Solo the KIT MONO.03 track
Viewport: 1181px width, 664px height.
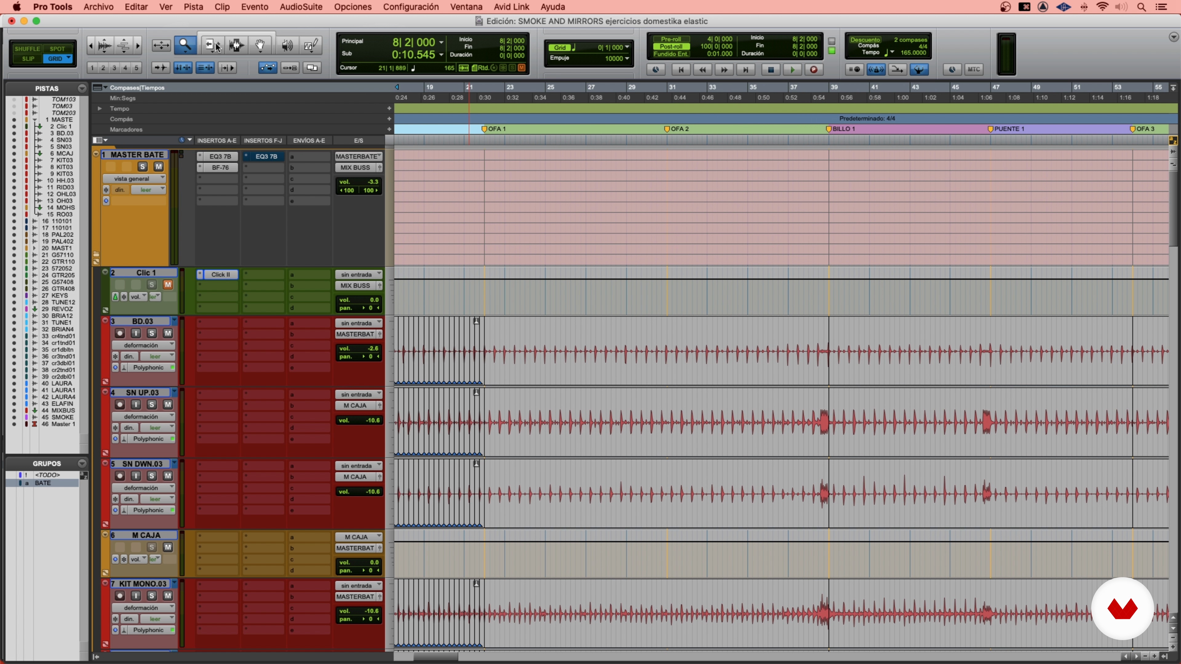click(x=152, y=596)
